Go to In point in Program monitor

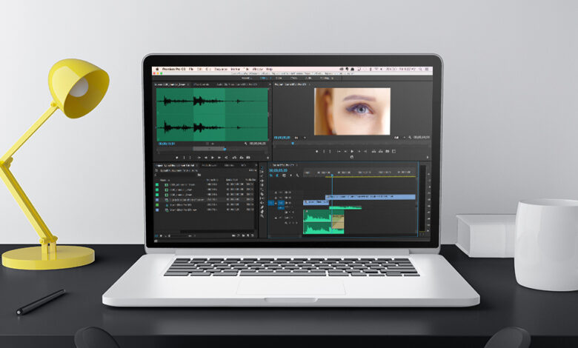point(339,151)
